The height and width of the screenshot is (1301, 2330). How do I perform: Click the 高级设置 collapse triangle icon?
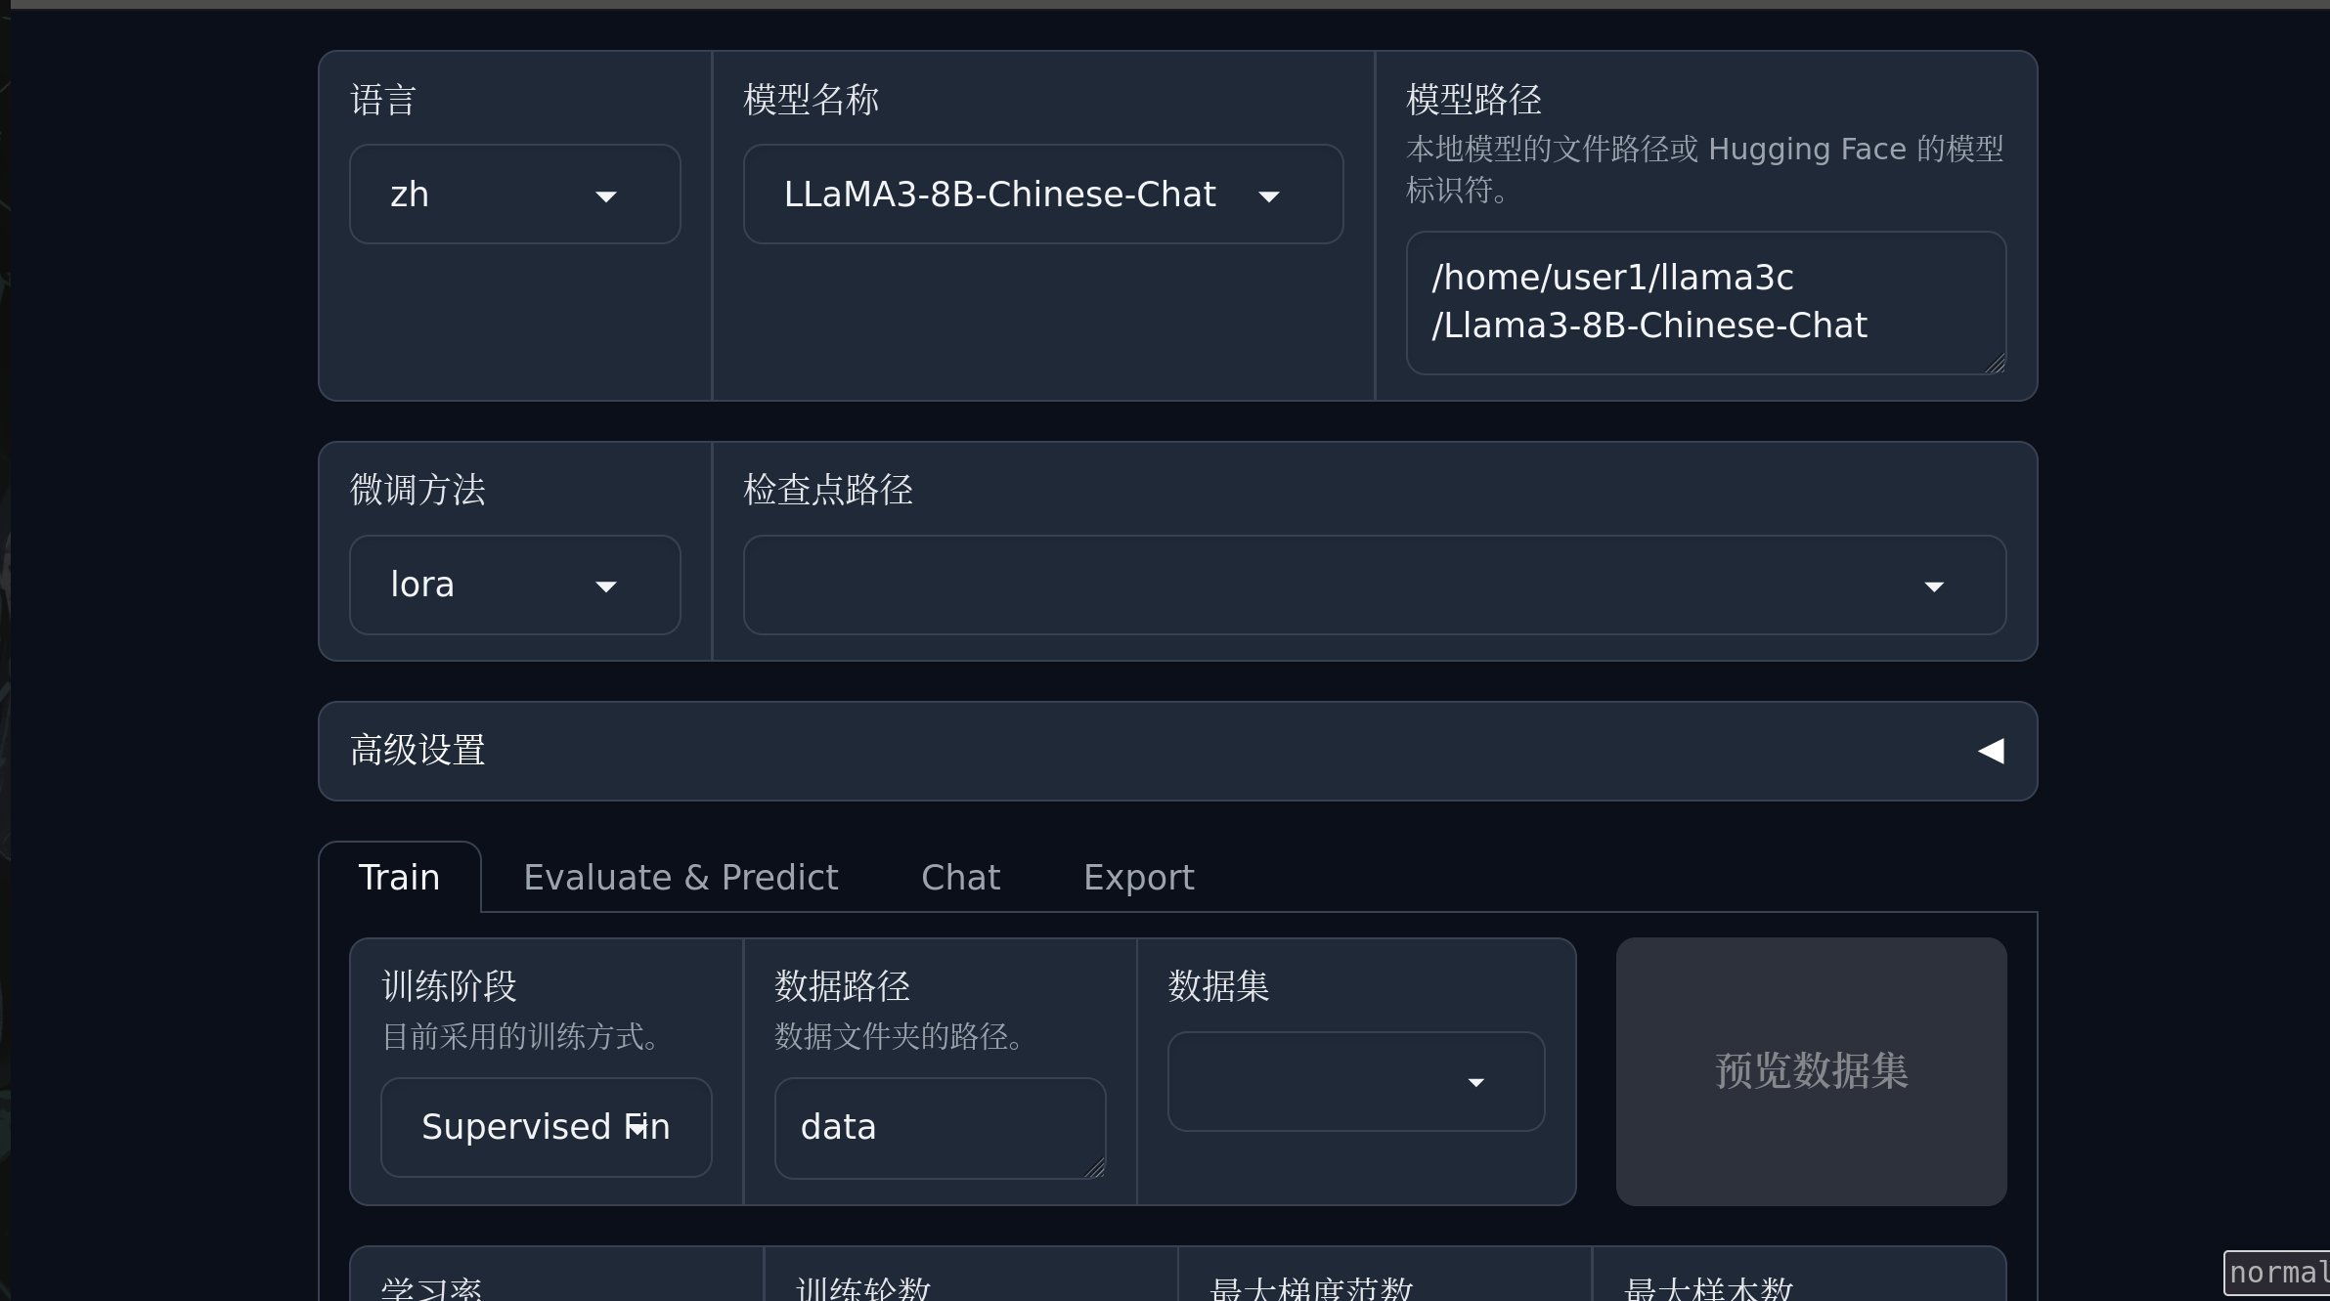pos(1991,751)
